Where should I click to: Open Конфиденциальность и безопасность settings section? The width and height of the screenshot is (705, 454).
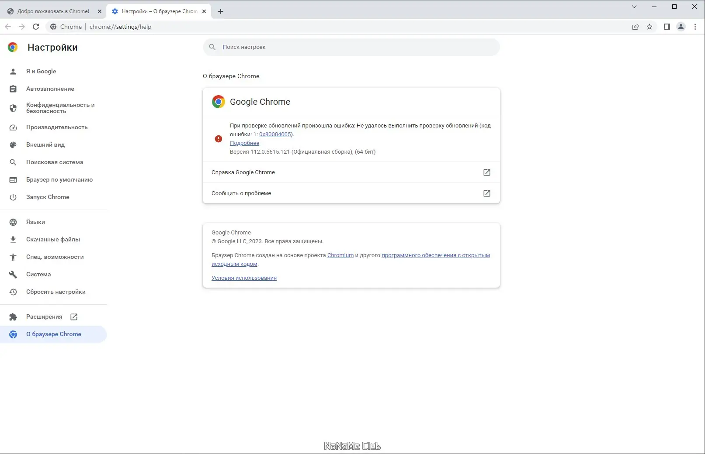(x=60, y=108)
